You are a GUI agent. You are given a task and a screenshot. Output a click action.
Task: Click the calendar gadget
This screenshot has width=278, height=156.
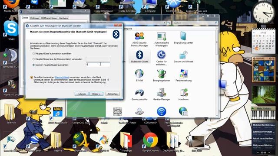(263, 41)
